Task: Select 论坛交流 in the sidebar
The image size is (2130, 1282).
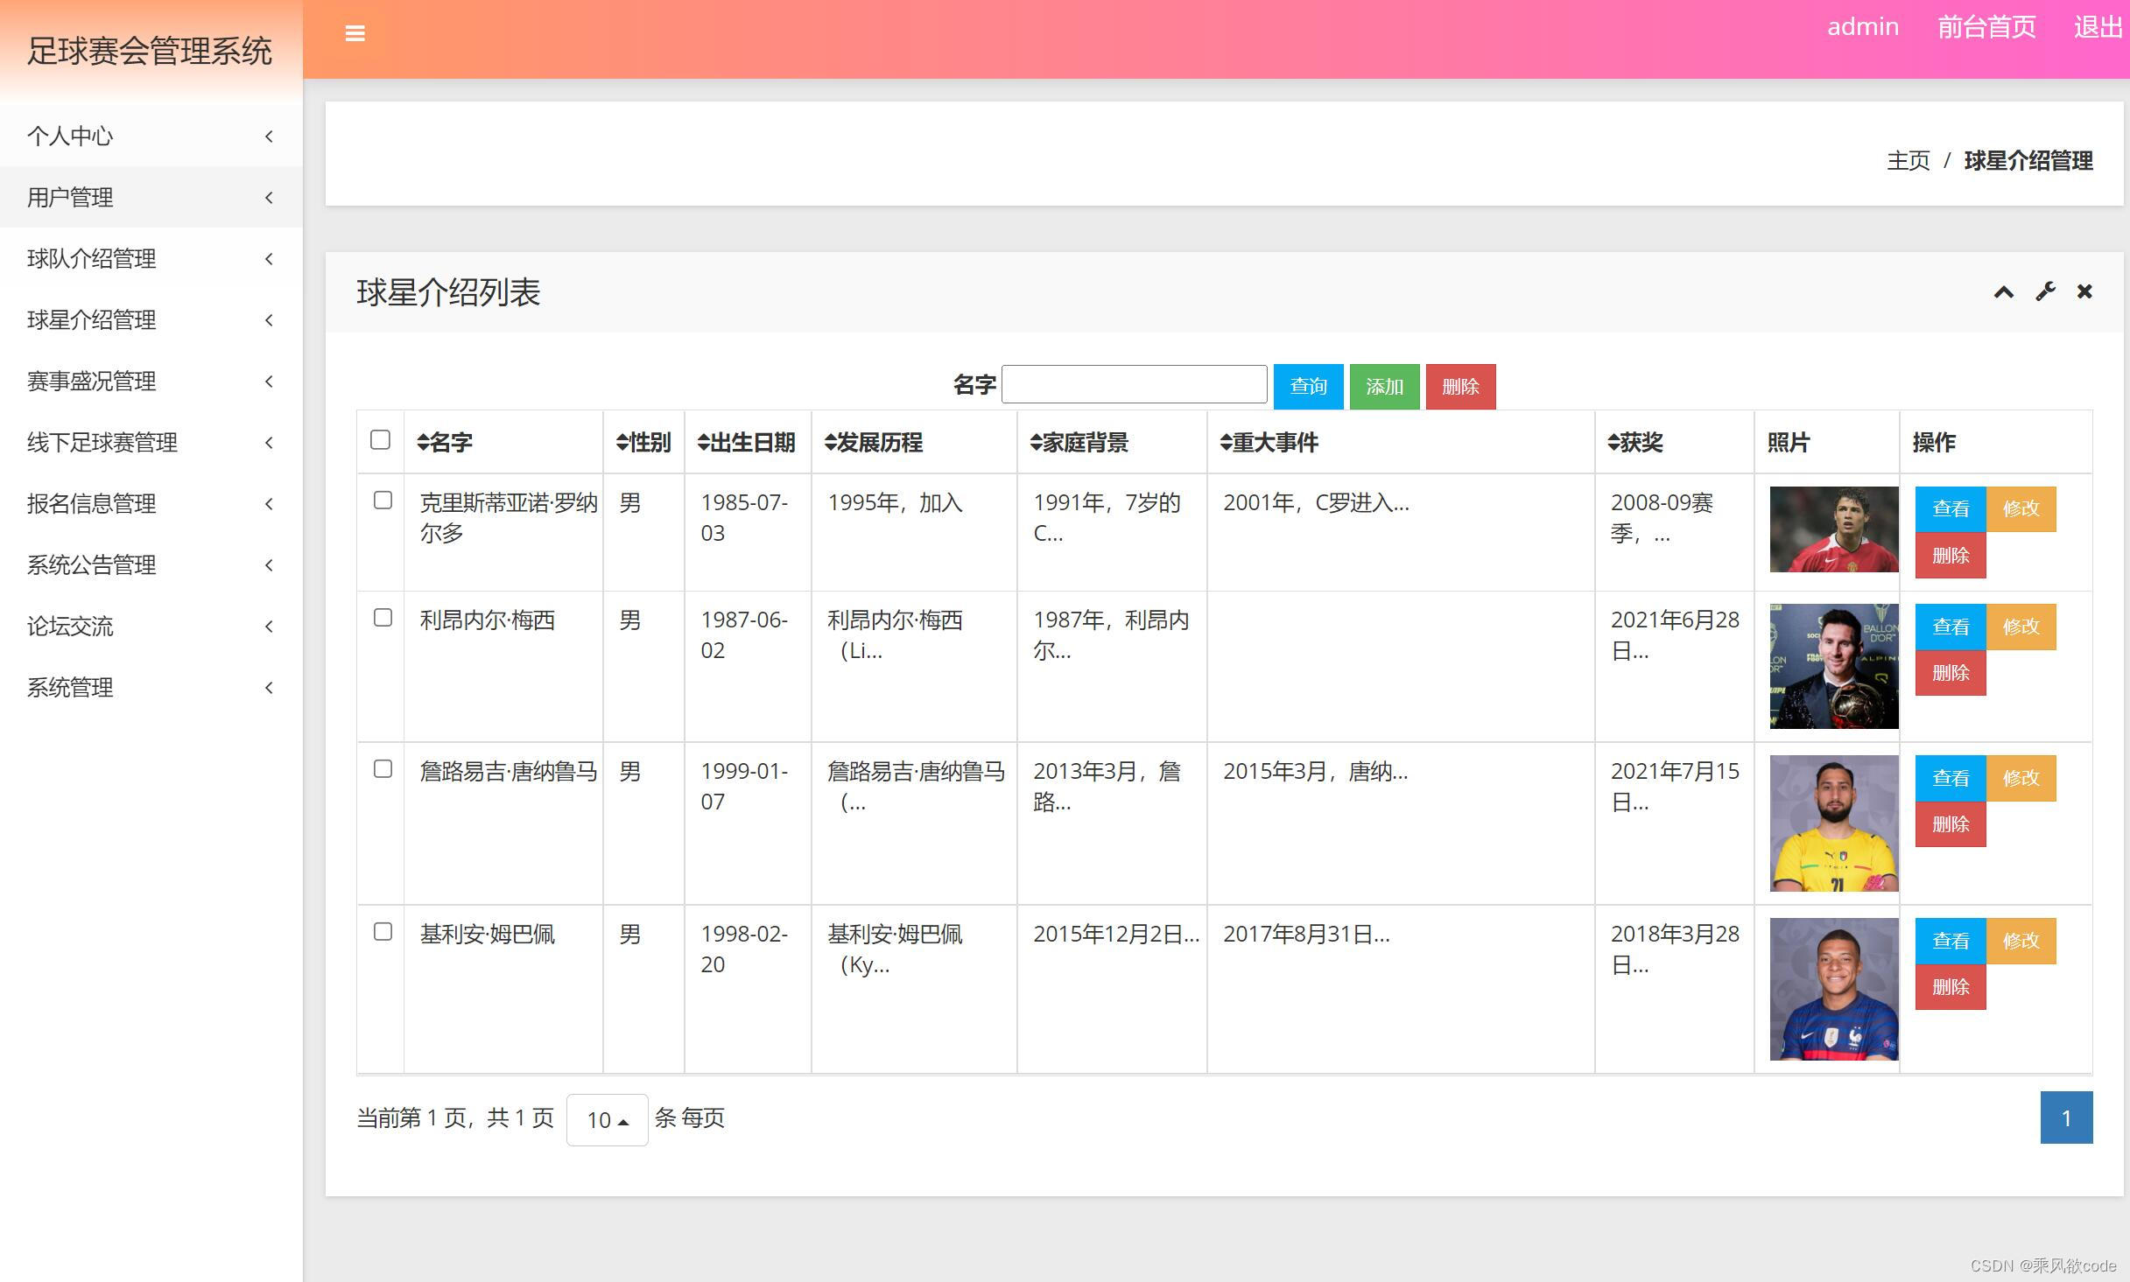Action: (70, 627)
